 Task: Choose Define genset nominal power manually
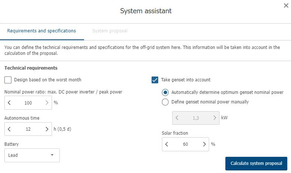[x=165, y=102]
